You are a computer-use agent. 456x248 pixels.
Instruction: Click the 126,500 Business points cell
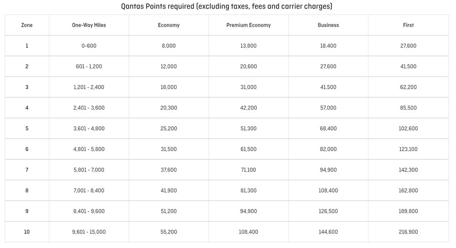tap(328, 211)
